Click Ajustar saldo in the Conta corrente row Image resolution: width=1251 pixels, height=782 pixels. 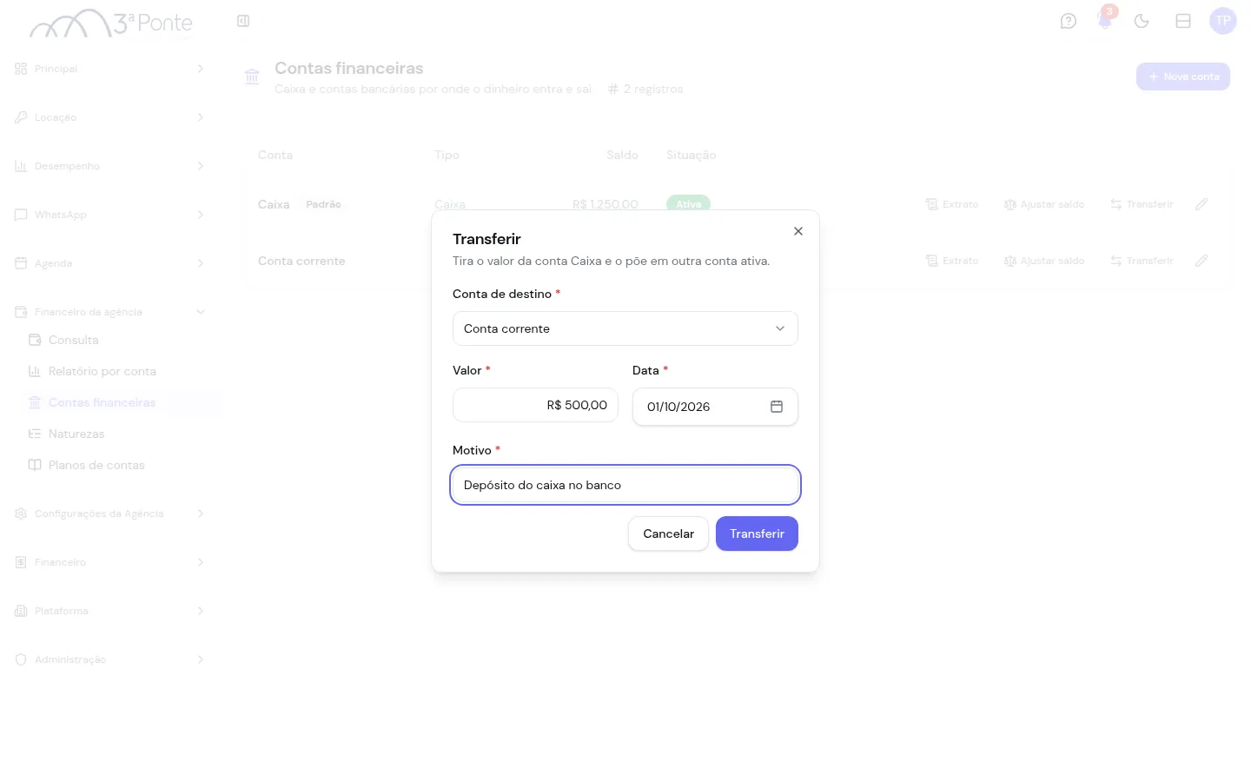1044,261
